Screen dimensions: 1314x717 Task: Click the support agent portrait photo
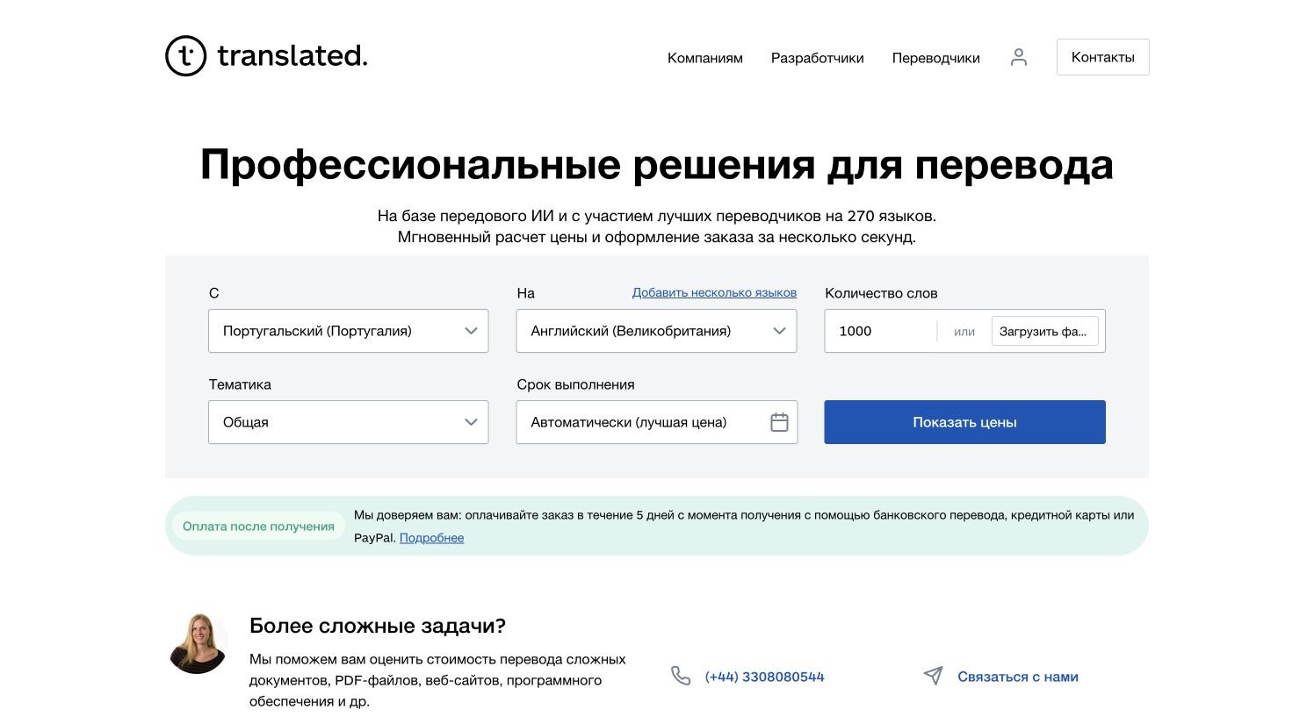click(x=197, y=643)
